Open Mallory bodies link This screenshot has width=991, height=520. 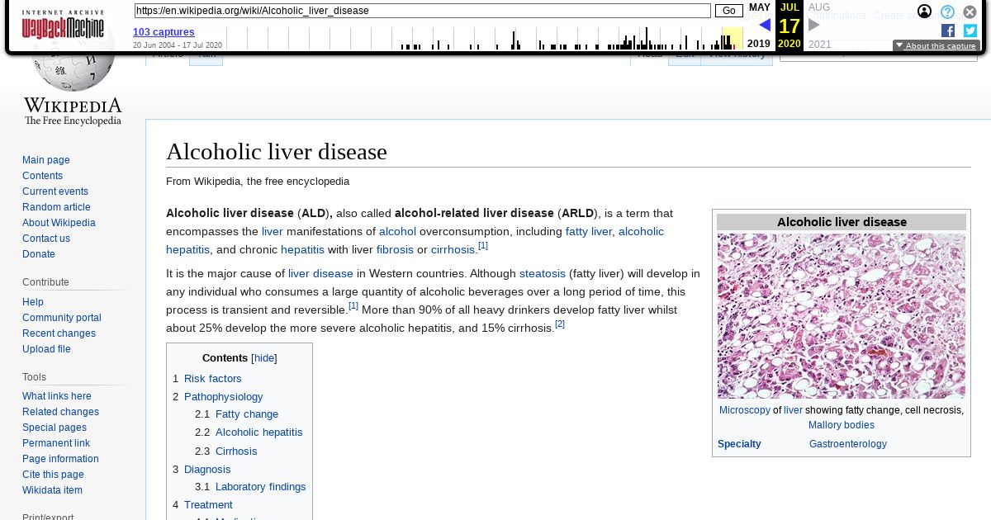pos(842,425)
